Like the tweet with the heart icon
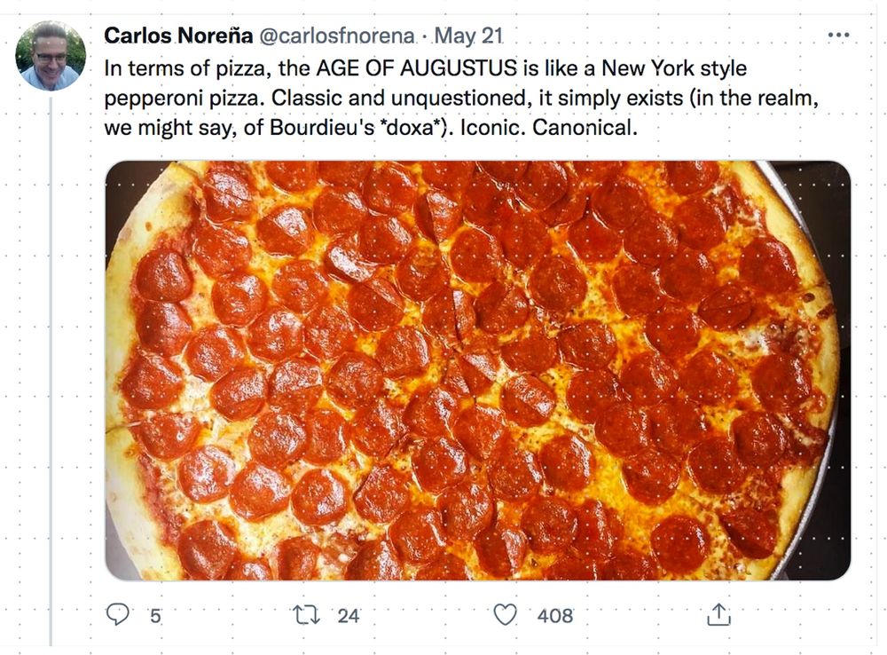Viewport: 887px width, 655px height. click(505, 613)
